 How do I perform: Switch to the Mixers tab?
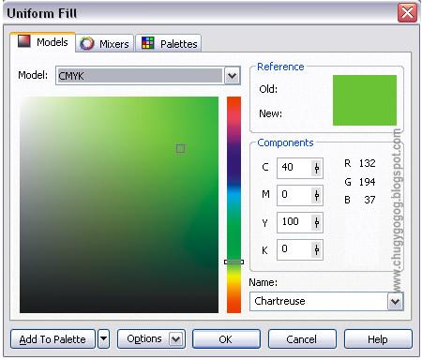(x=105, y=44)
